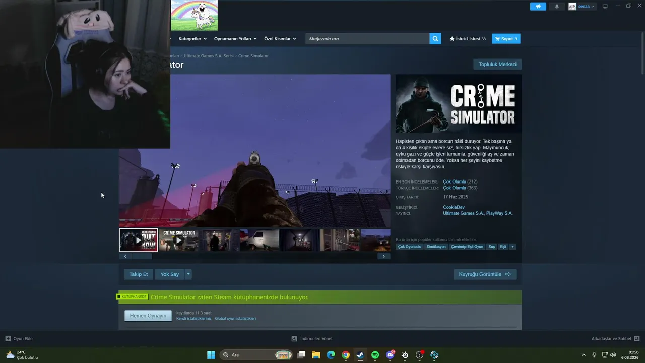
Task: Select the Eşli tag
Action: 503,247
